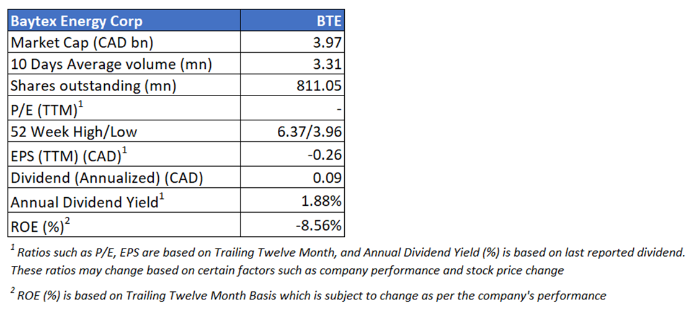Select the 0.09 dividend value
Image resolution: width=689 pixels, height=310 pixels.
tap(328, 178)
